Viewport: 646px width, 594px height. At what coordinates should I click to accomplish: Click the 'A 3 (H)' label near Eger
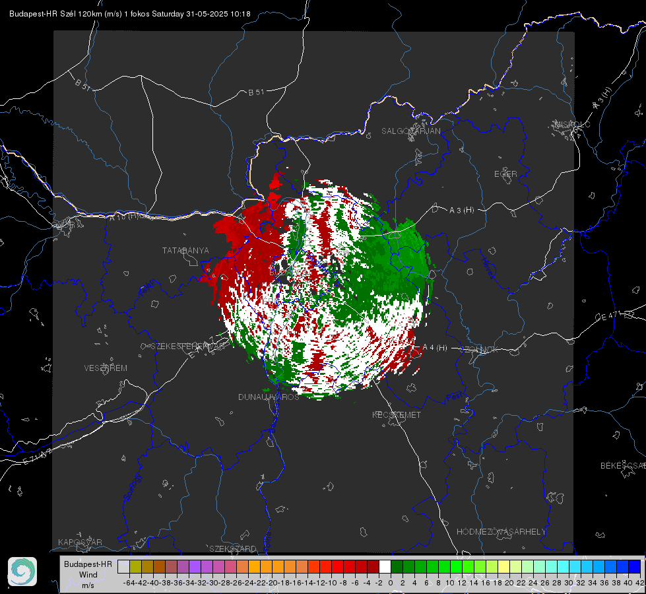461,210
